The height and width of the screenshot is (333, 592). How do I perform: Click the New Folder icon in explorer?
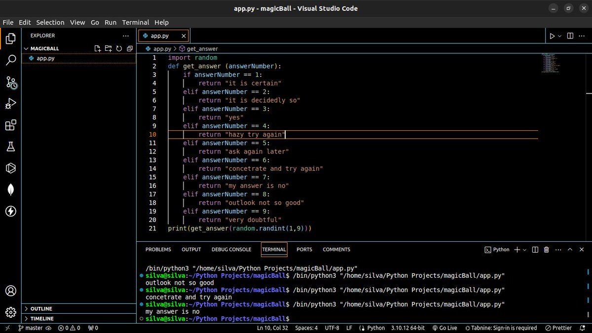tap(108, 48)
